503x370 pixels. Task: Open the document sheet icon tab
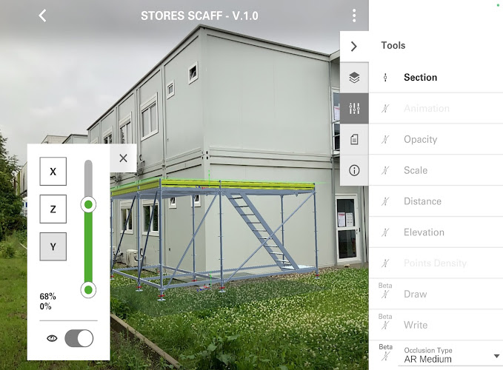click(354, 139)
